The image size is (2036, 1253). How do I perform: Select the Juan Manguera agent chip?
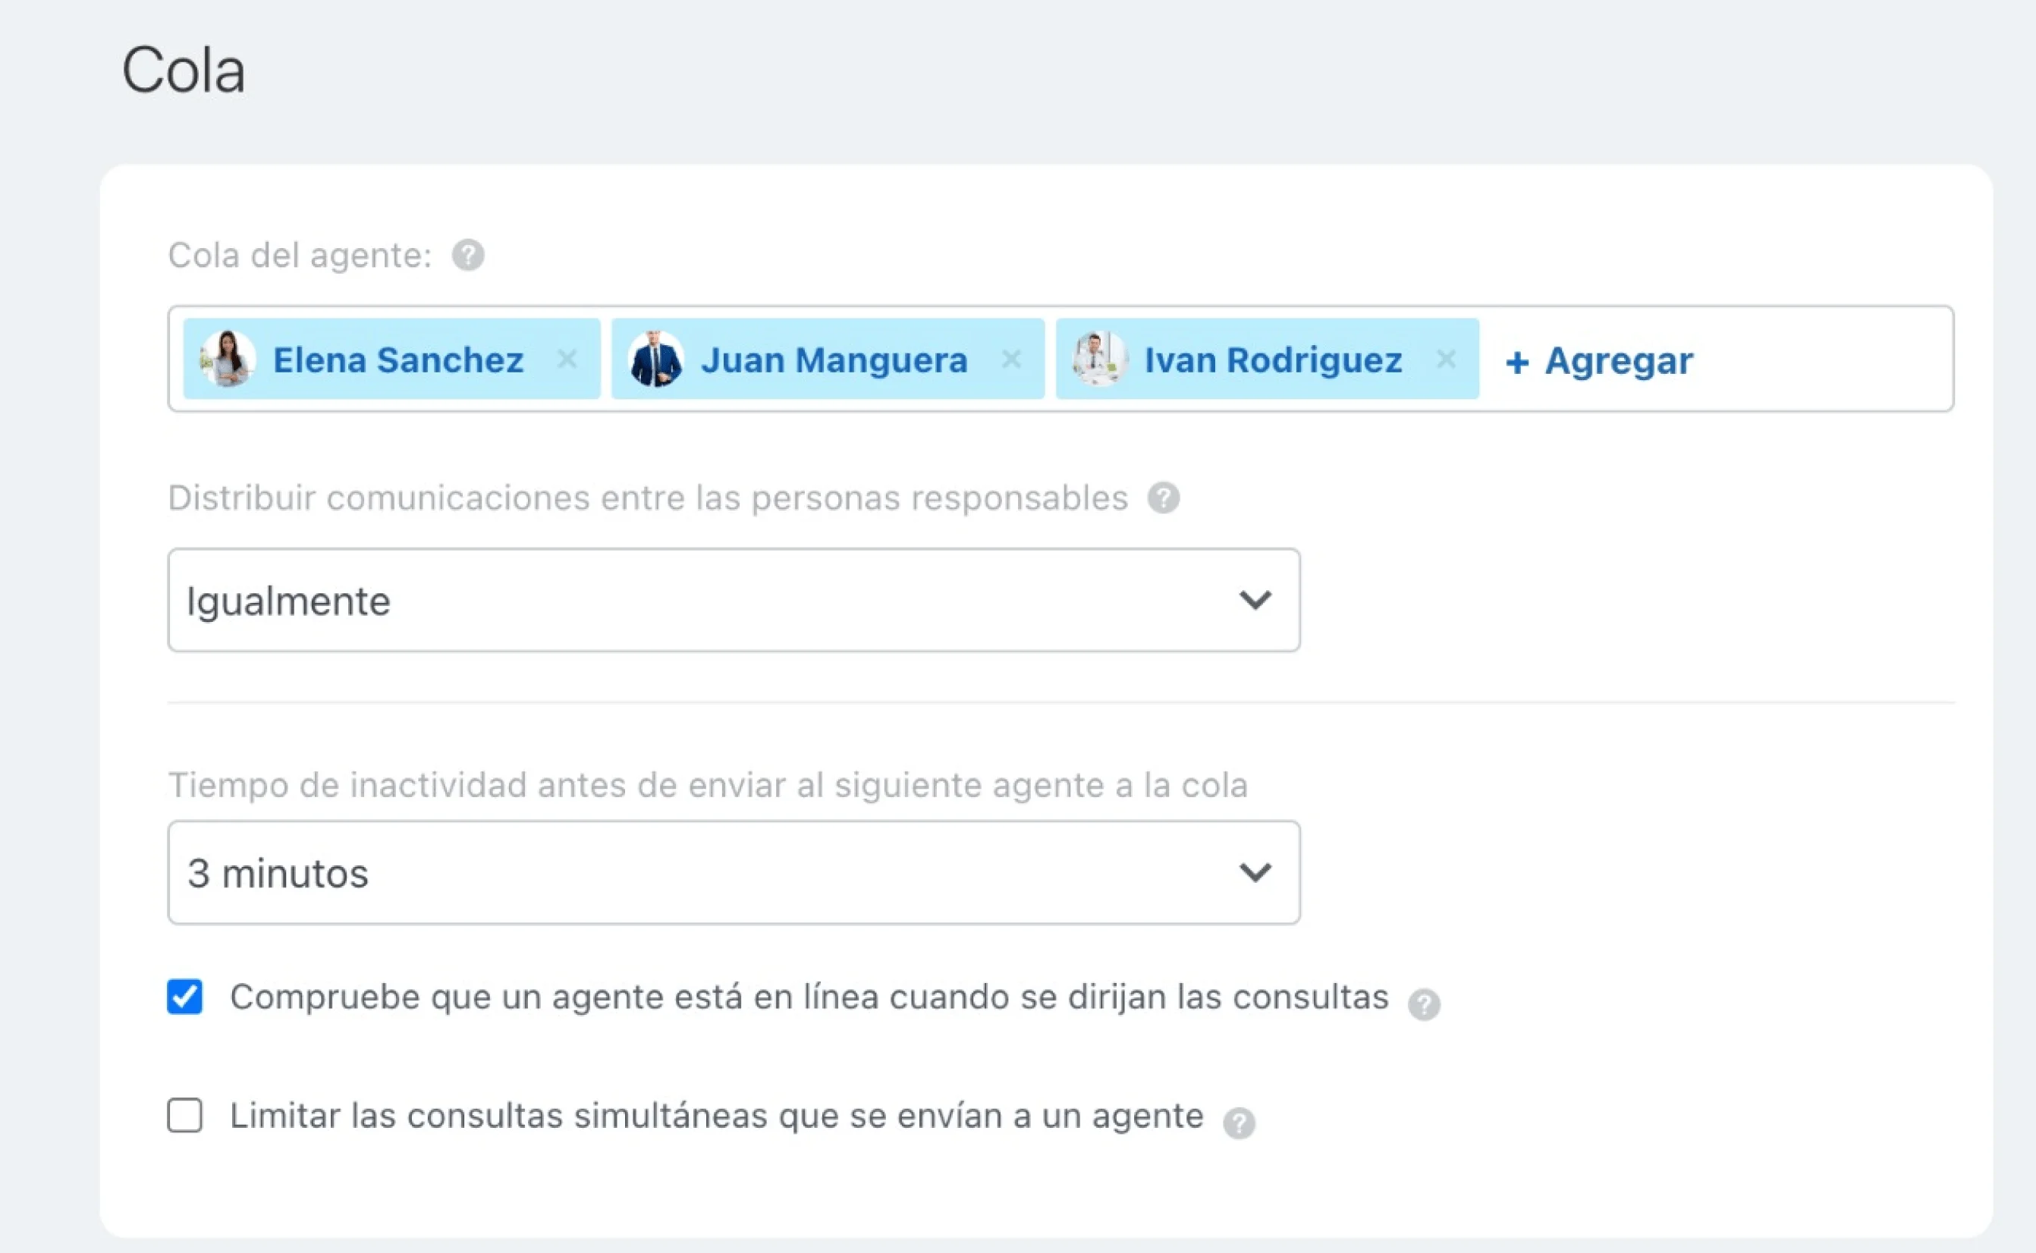pos(834,359)
